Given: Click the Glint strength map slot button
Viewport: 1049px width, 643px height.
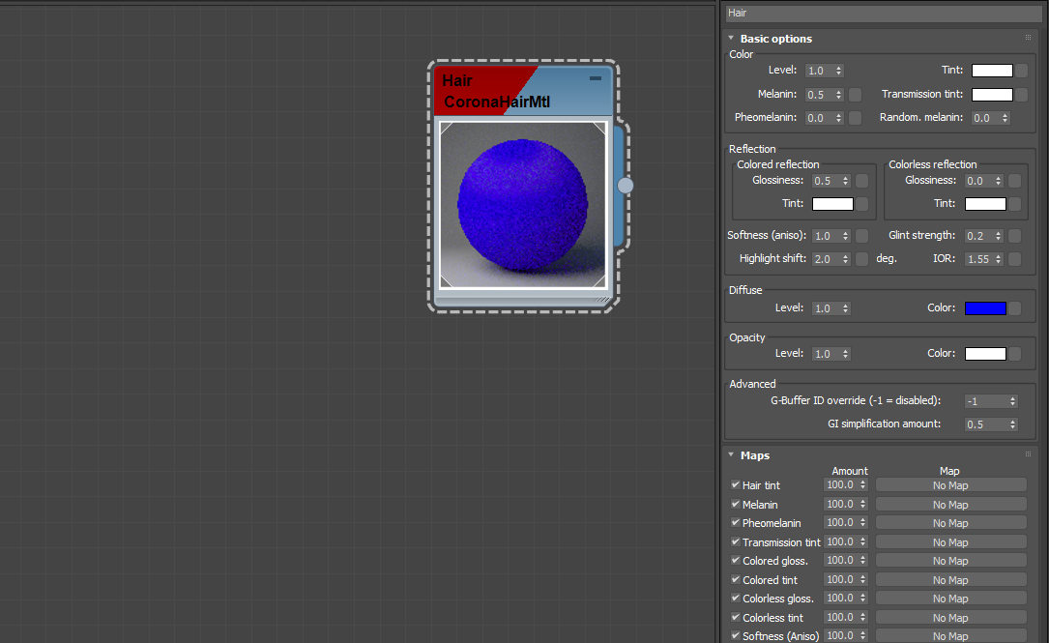Looking at the screenshot, I should [1014, 236].
